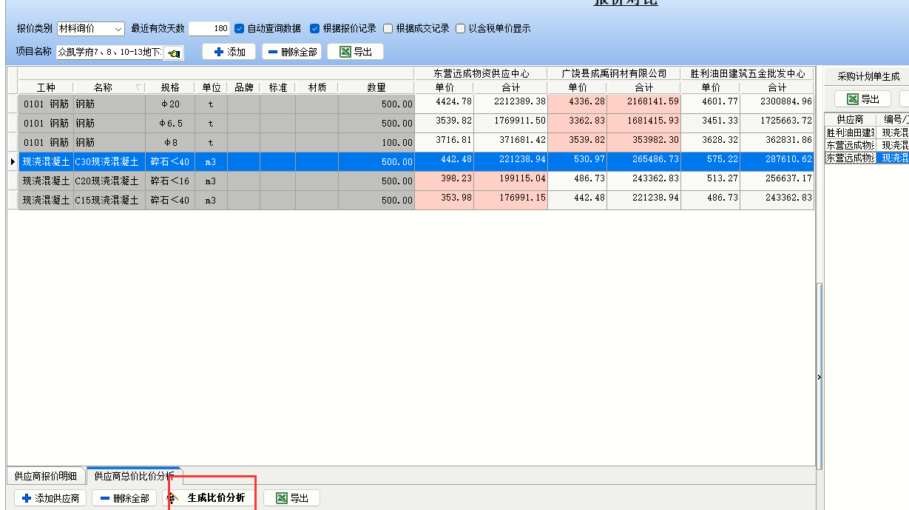Click sort arrow on 名称 column header
Screen dimensions: 909x510
click(x=139, y=87)
